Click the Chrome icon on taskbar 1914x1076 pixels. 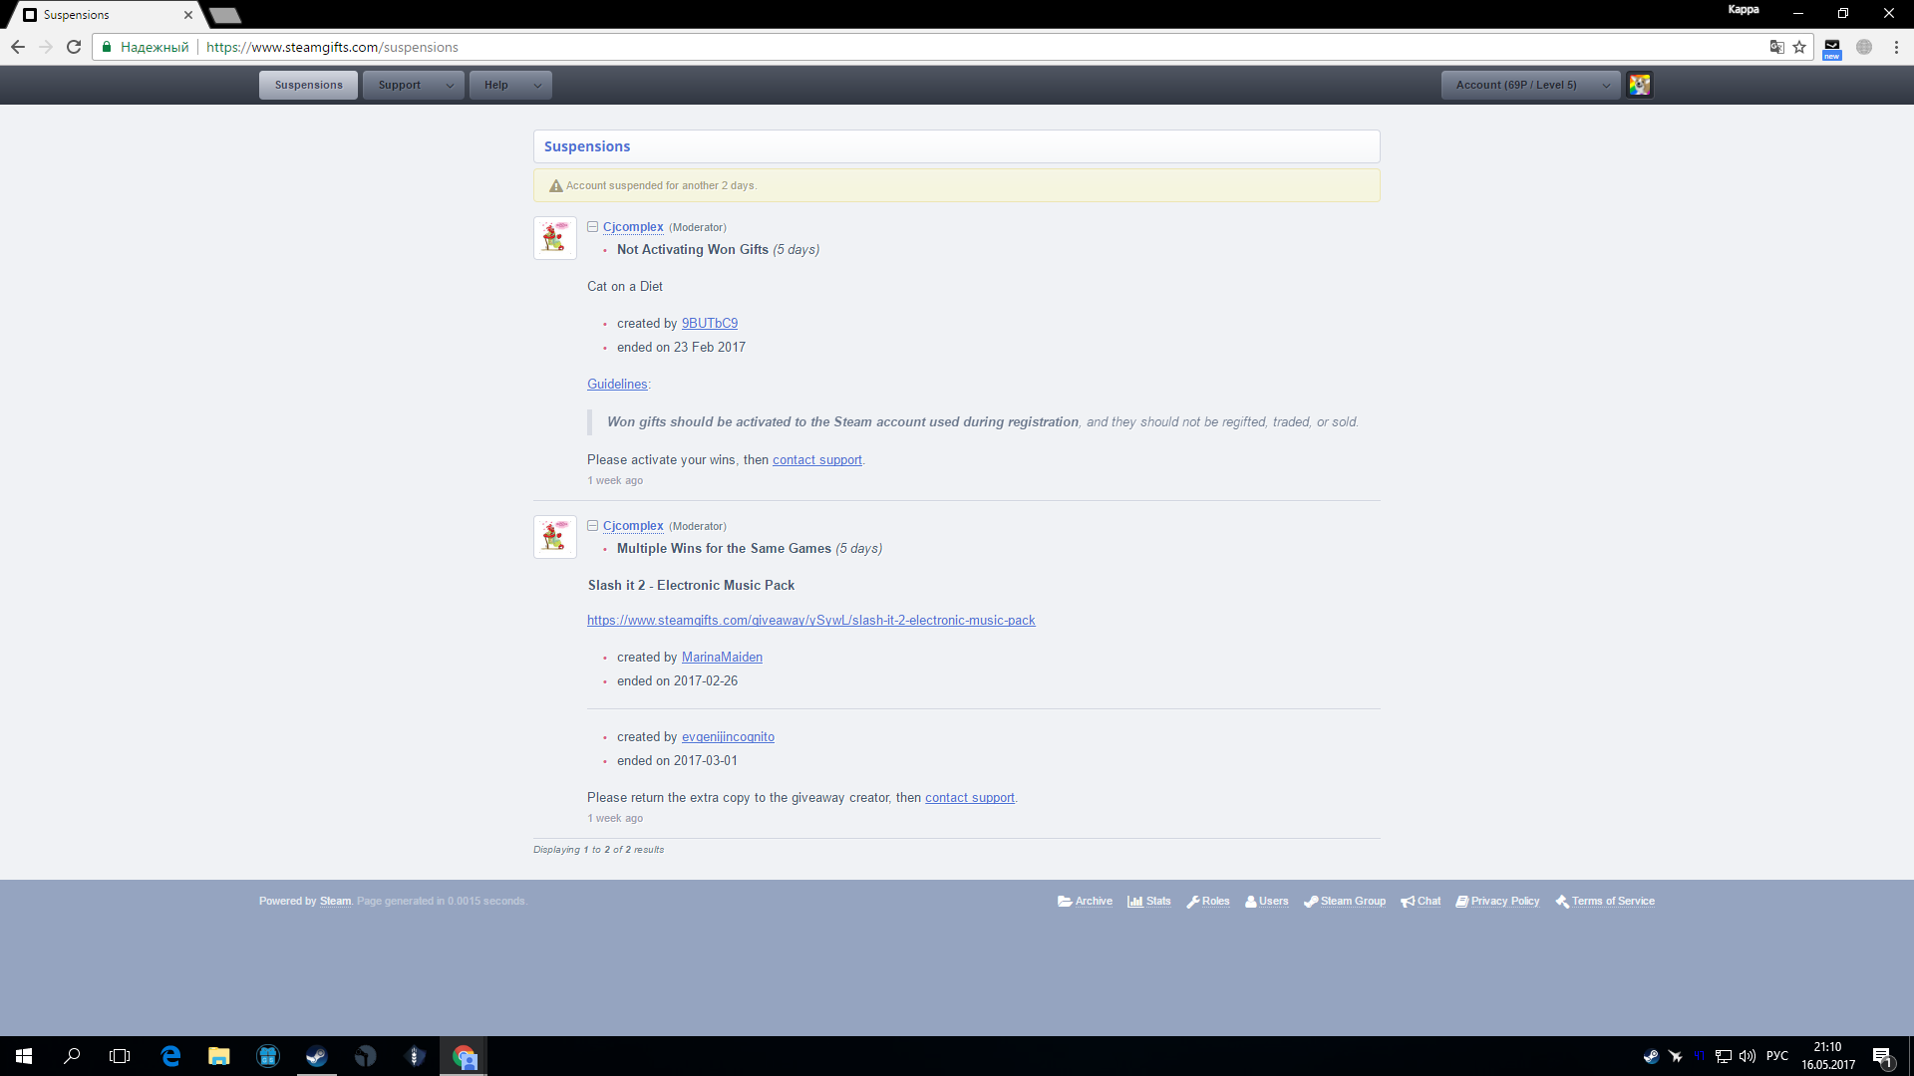click(464, 1056)
